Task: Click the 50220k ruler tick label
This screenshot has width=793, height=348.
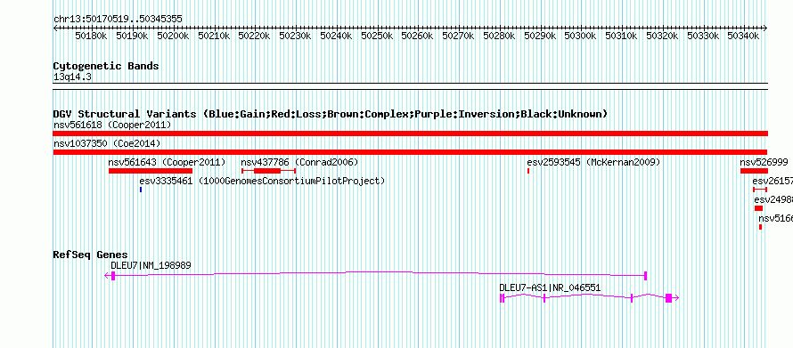Action: coord(255,36)
